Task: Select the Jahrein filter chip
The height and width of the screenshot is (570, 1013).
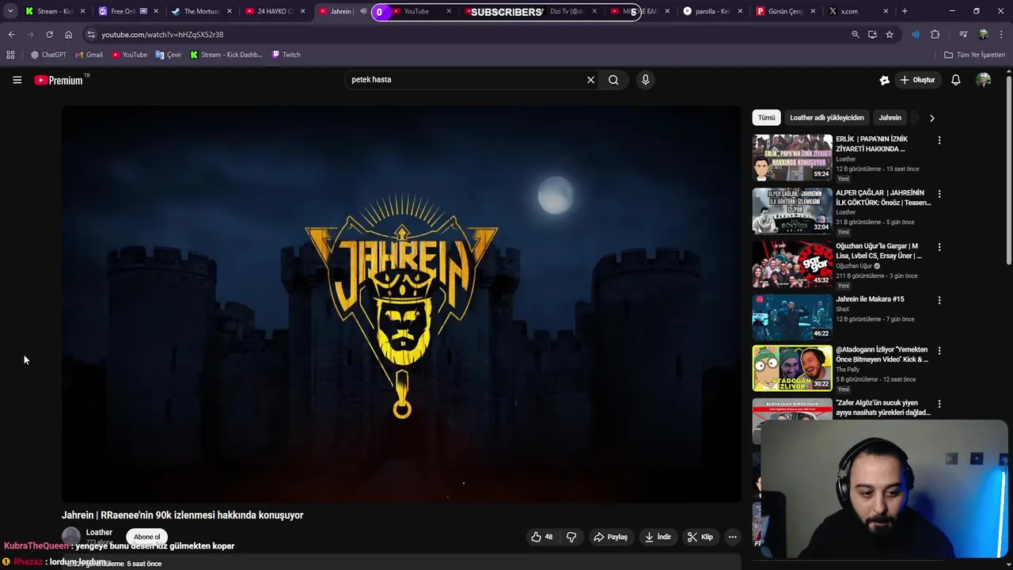Action: point(890,118)
